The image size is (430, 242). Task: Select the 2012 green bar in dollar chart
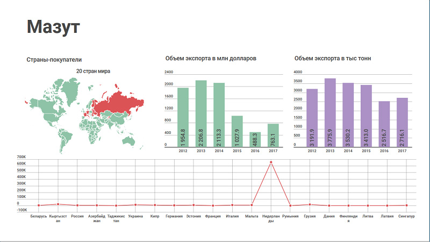(x=183, y=117)
